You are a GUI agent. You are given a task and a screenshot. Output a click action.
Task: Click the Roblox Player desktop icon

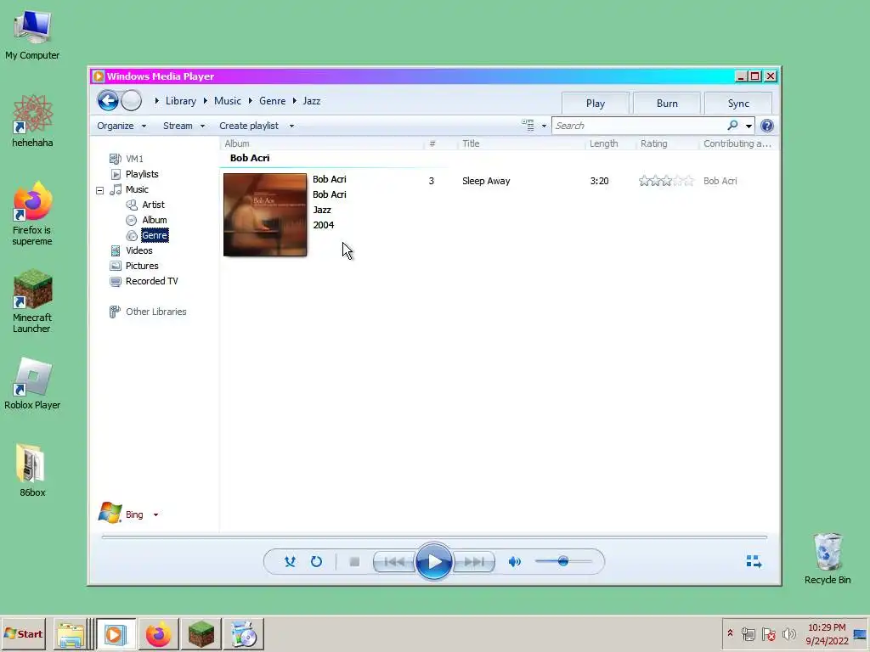32,384
